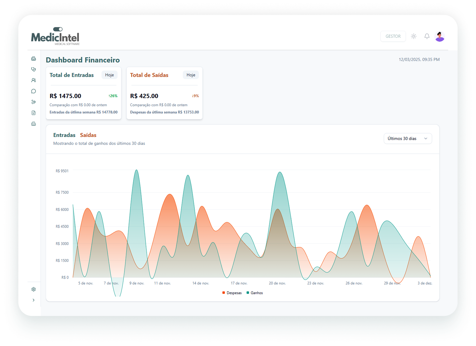The image size is (476, 346).
Task: Open settings via the gear icon
Action: [x=33, y=289]
